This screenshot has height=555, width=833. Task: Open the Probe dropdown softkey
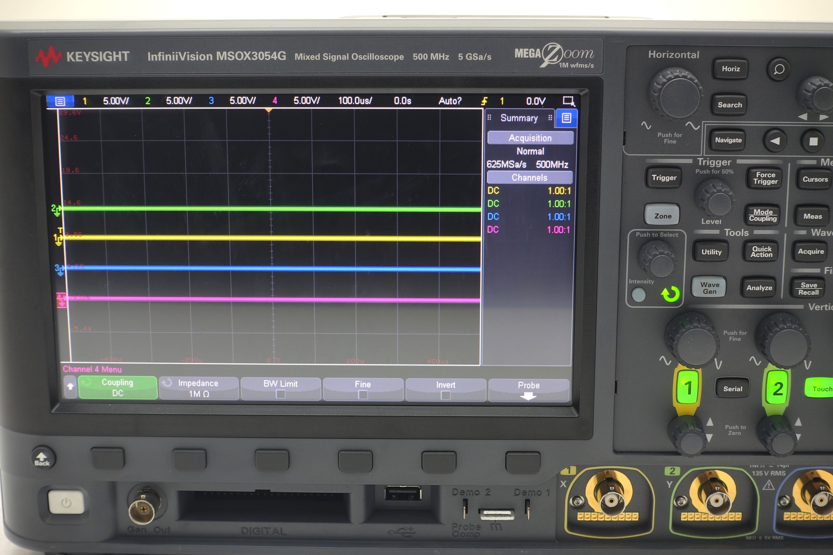529,388
